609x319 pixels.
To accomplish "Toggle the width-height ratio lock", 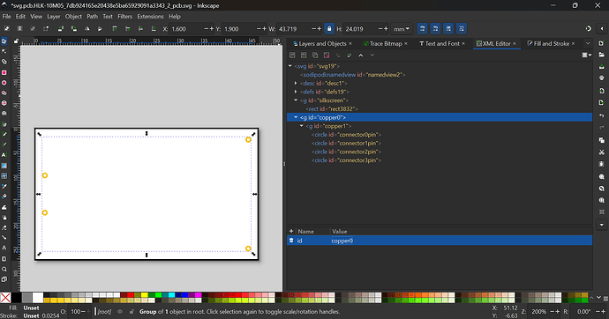I will coord(329,29).
